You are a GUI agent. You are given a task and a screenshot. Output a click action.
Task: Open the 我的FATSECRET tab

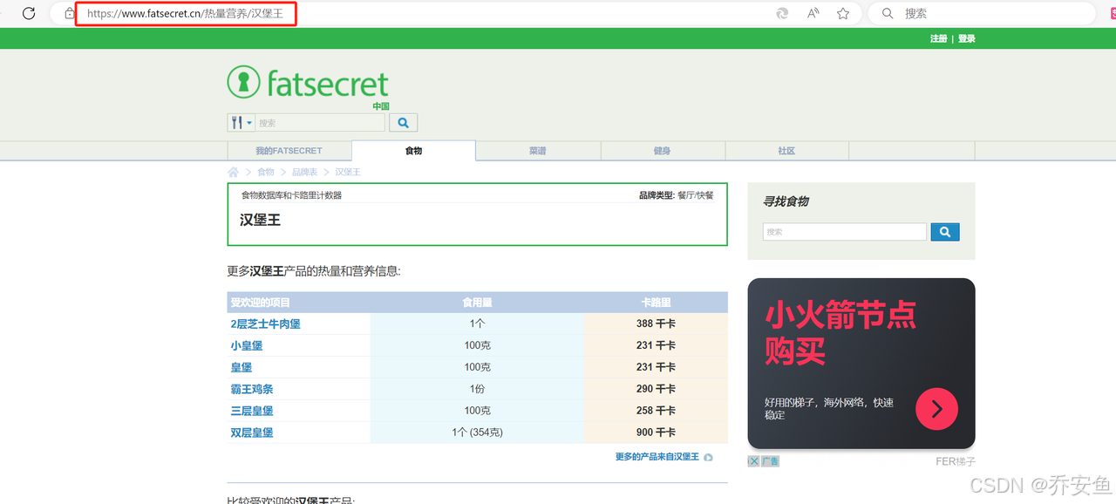pyautogui.click(x=289, y=151)
